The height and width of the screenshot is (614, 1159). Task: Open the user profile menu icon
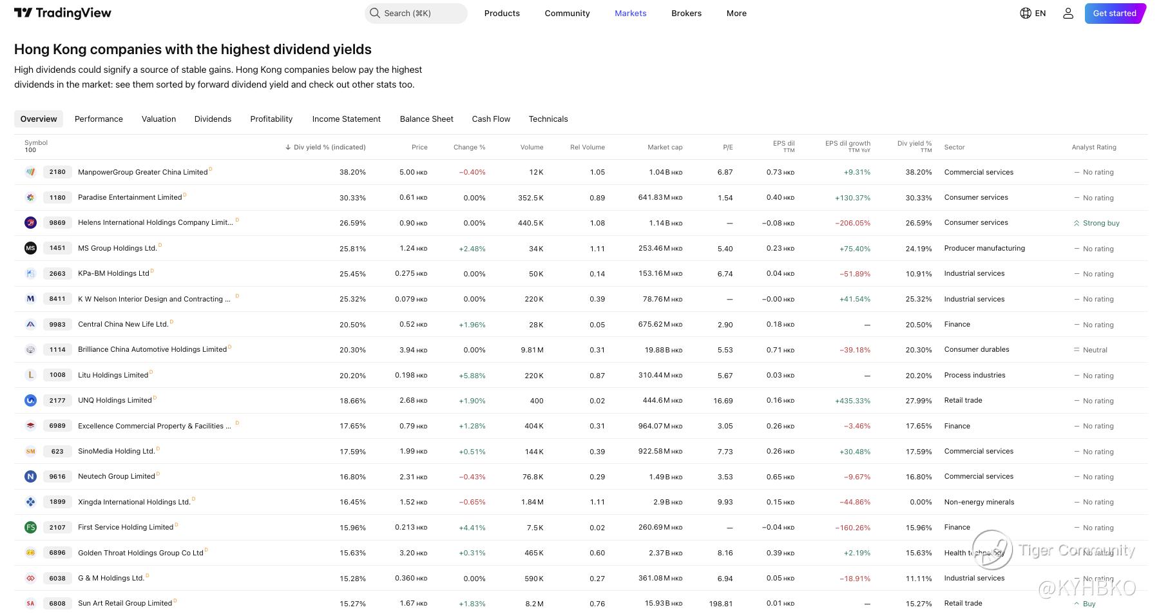pyautogui.click(x=1068, y=13)
